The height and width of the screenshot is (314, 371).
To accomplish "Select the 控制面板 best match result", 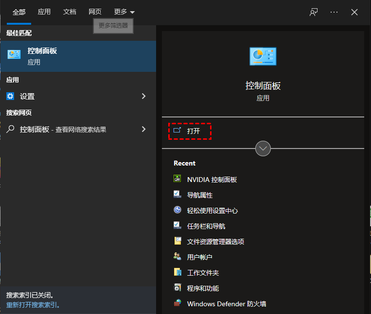I will [x=78, y=56].
